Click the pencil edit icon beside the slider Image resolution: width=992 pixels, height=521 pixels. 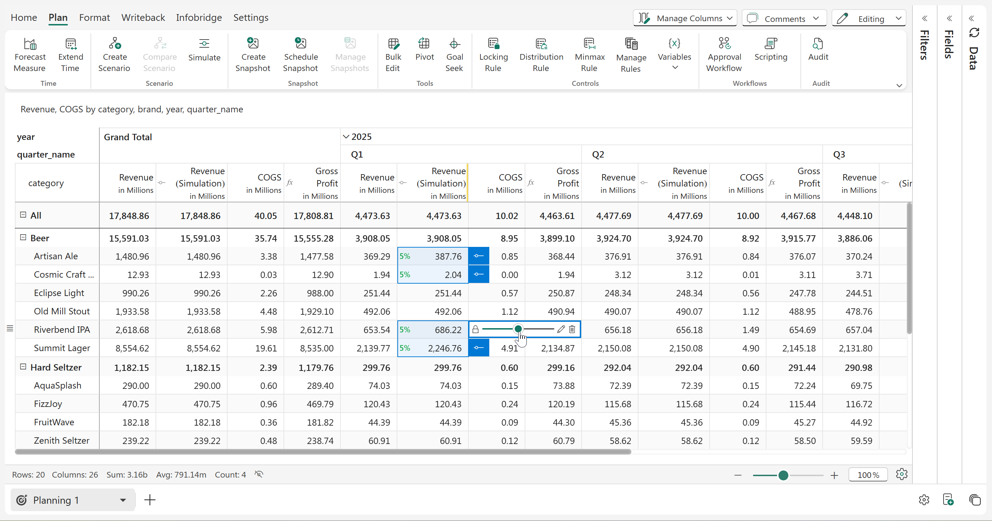(561, 329)
